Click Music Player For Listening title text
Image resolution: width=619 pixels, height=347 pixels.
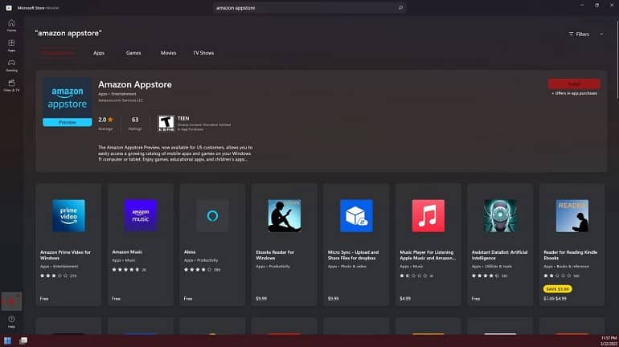tap(428, 255)
